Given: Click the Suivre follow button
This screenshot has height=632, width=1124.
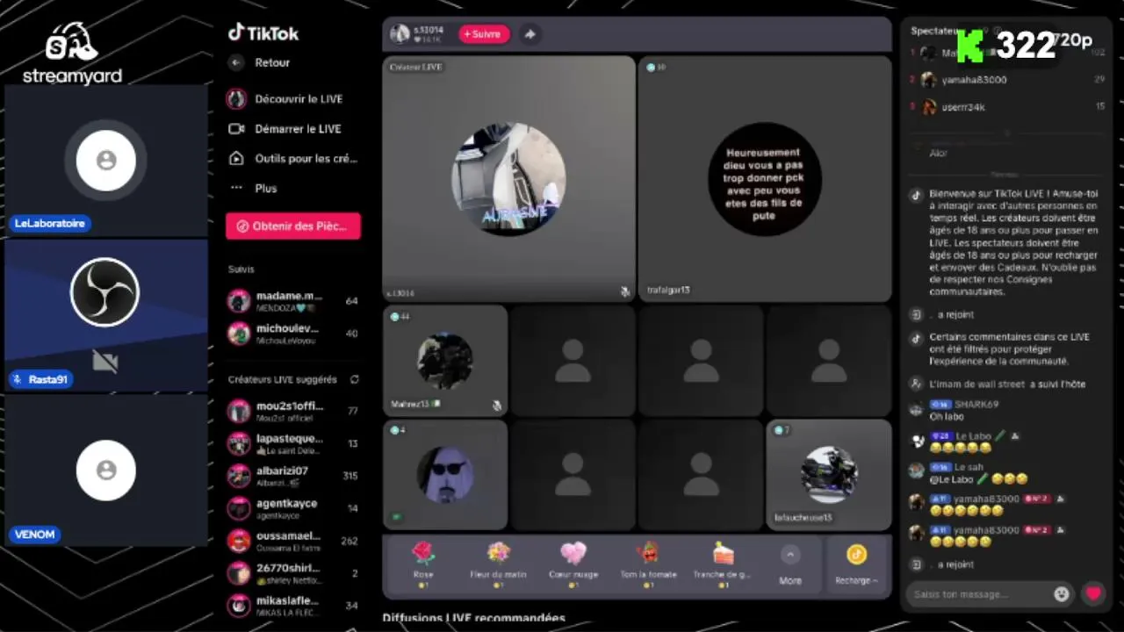Looking at the screenshot, I should pos(484,34).
